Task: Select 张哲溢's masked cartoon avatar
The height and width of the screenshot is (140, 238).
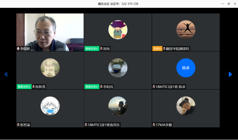Action: pyautogui.click(x=50, y=106)
